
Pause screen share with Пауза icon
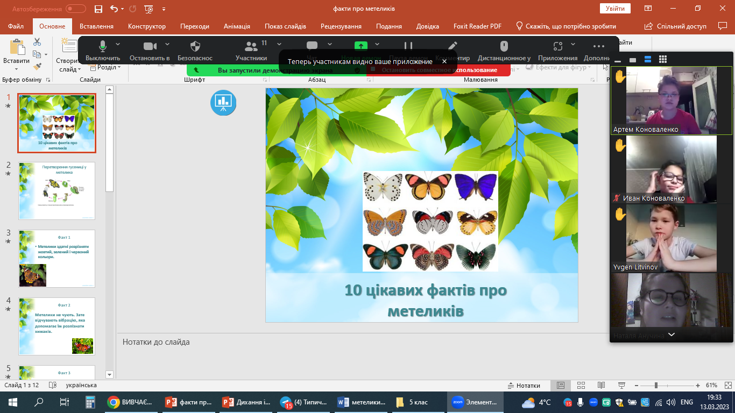click(x=408, y=46)
